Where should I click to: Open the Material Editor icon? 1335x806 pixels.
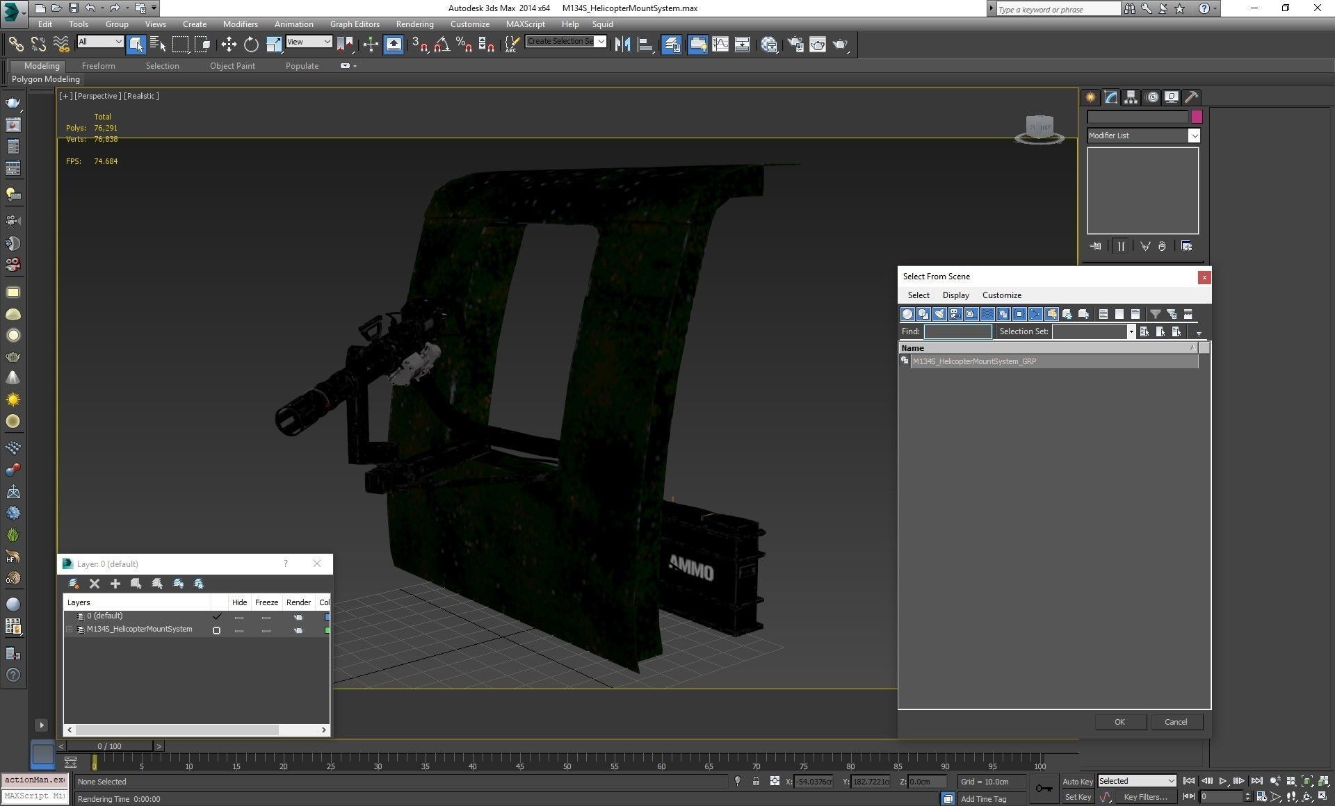point(769,44)
